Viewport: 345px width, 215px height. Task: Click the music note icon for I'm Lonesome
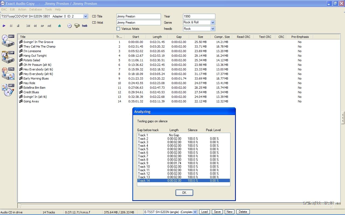21,51
